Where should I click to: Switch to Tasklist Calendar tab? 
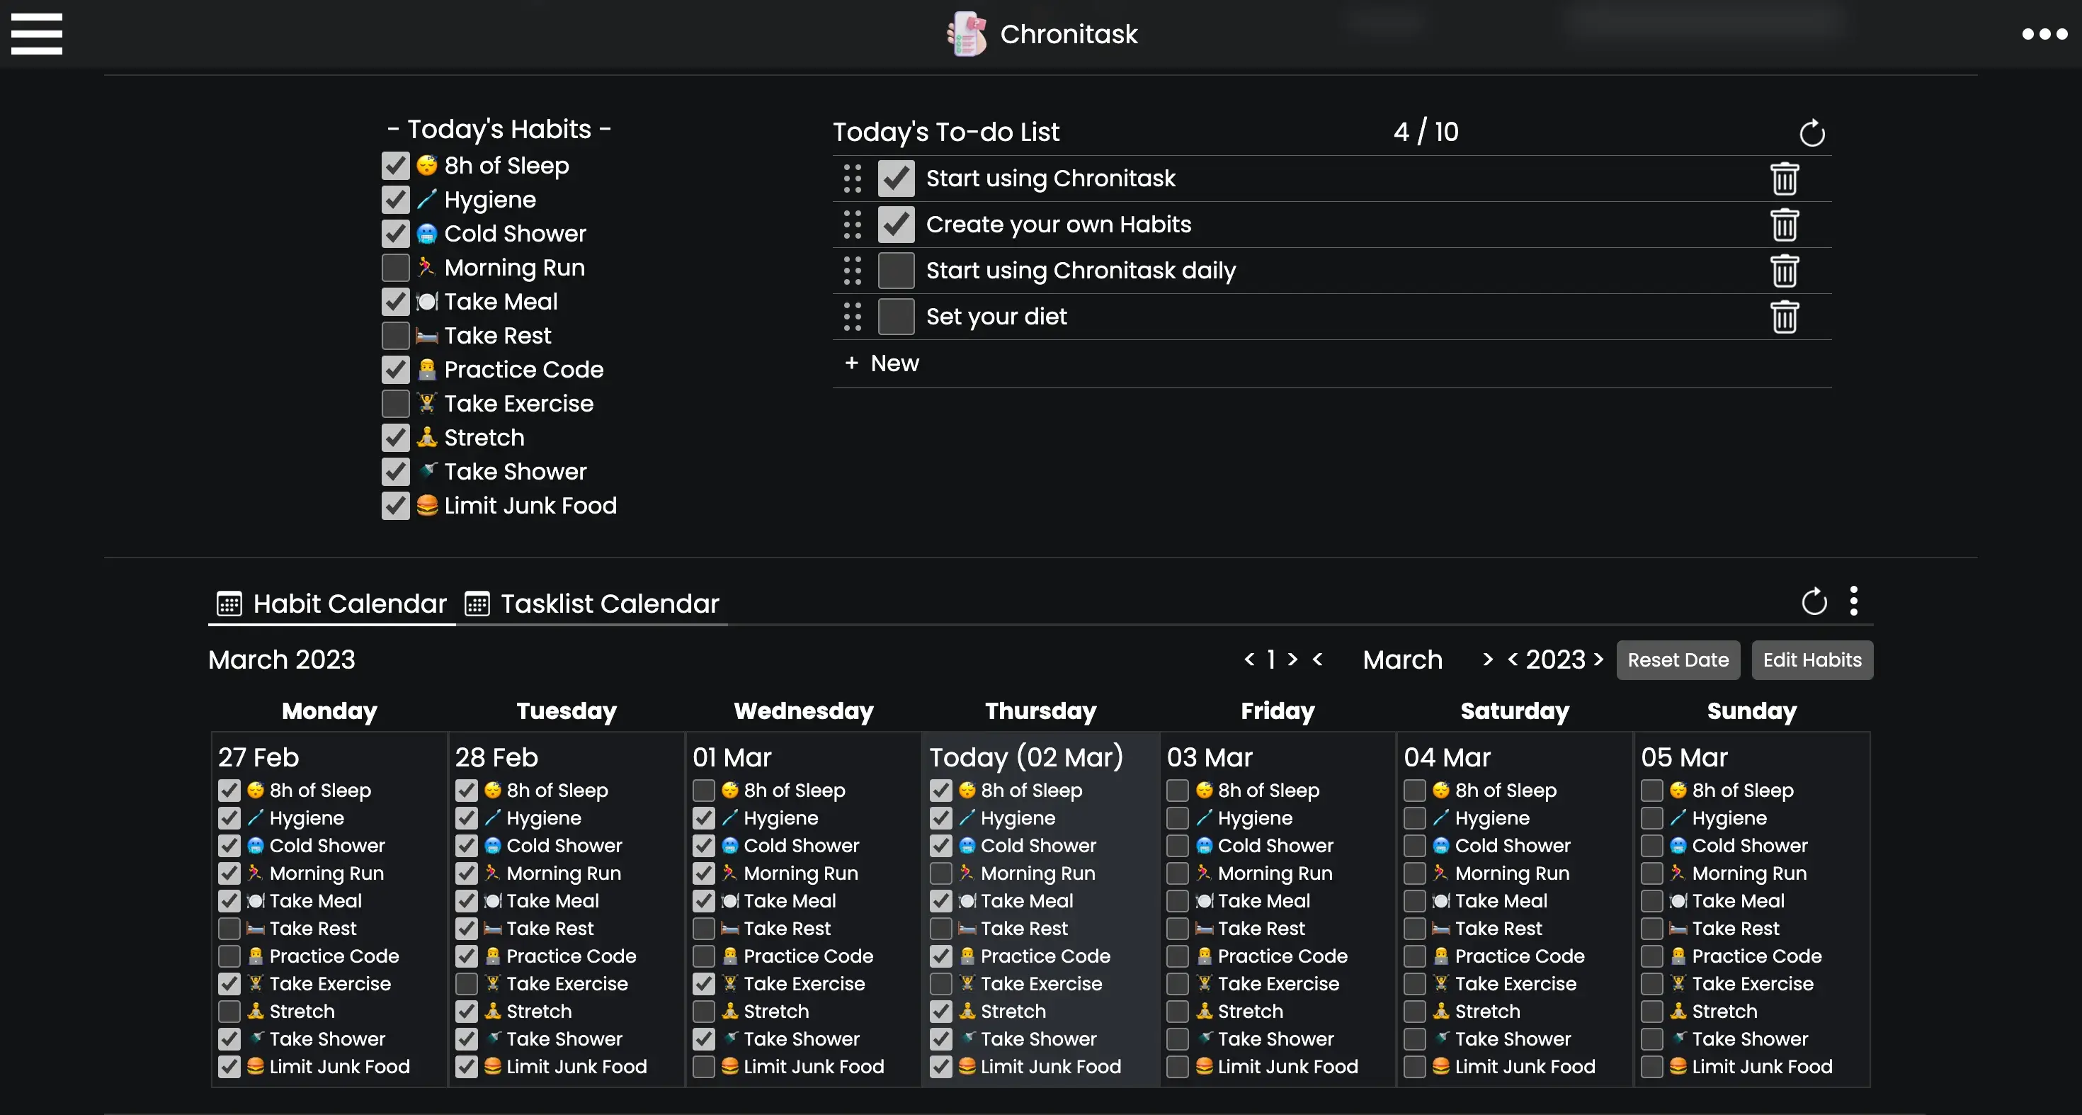click(x=593, y=604)
